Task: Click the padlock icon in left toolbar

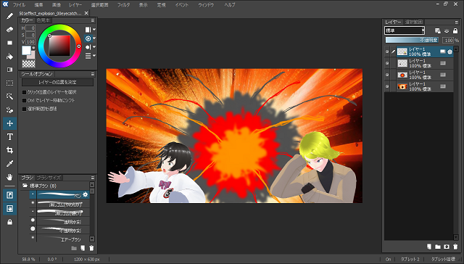Action: (9, 222)
